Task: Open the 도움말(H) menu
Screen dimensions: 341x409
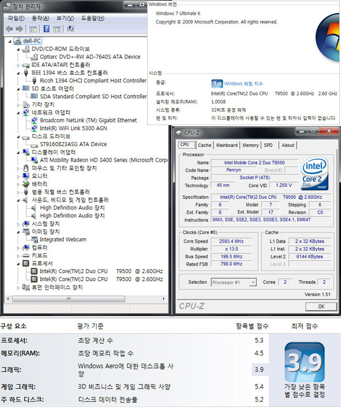Action: click(x=93, y=18)
